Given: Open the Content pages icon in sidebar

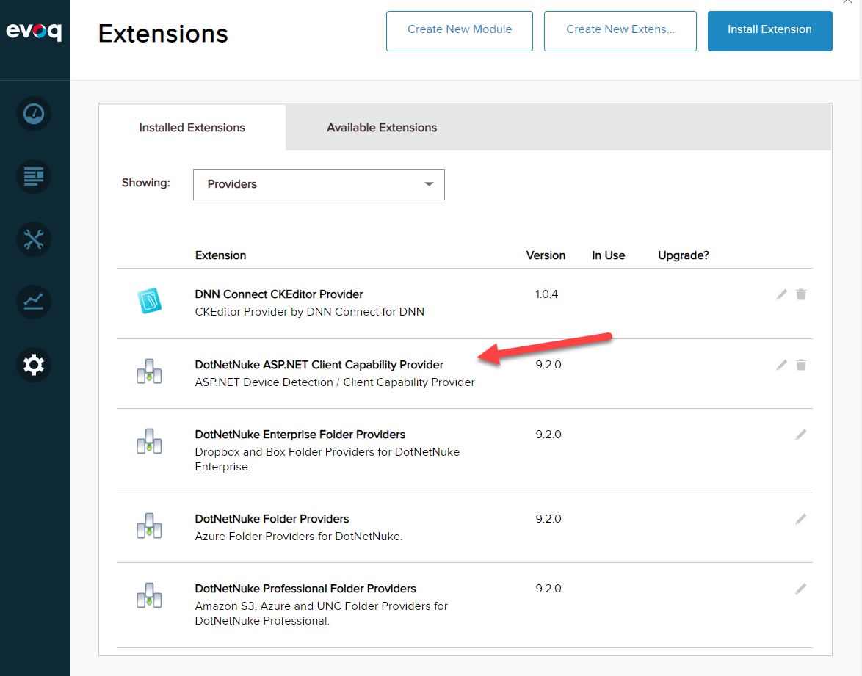Looking at the screenshot, I should click(x=34, y=176).
